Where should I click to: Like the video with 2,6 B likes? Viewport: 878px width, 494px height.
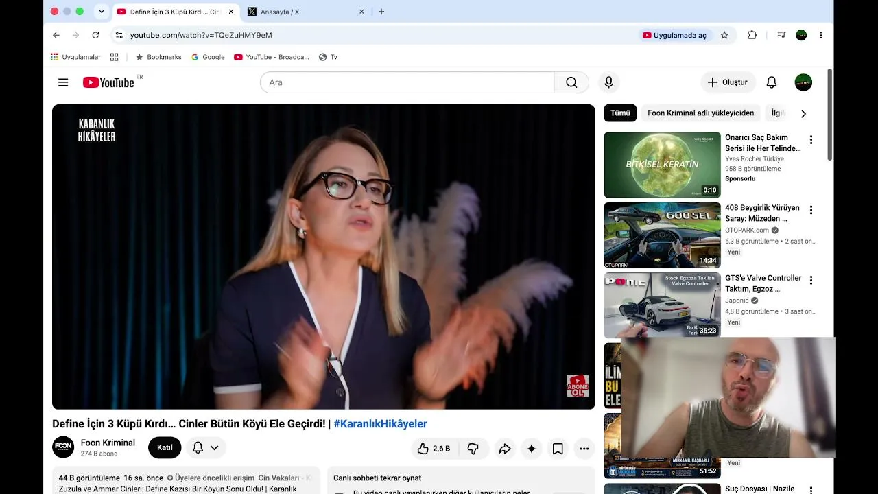(434, 449)
